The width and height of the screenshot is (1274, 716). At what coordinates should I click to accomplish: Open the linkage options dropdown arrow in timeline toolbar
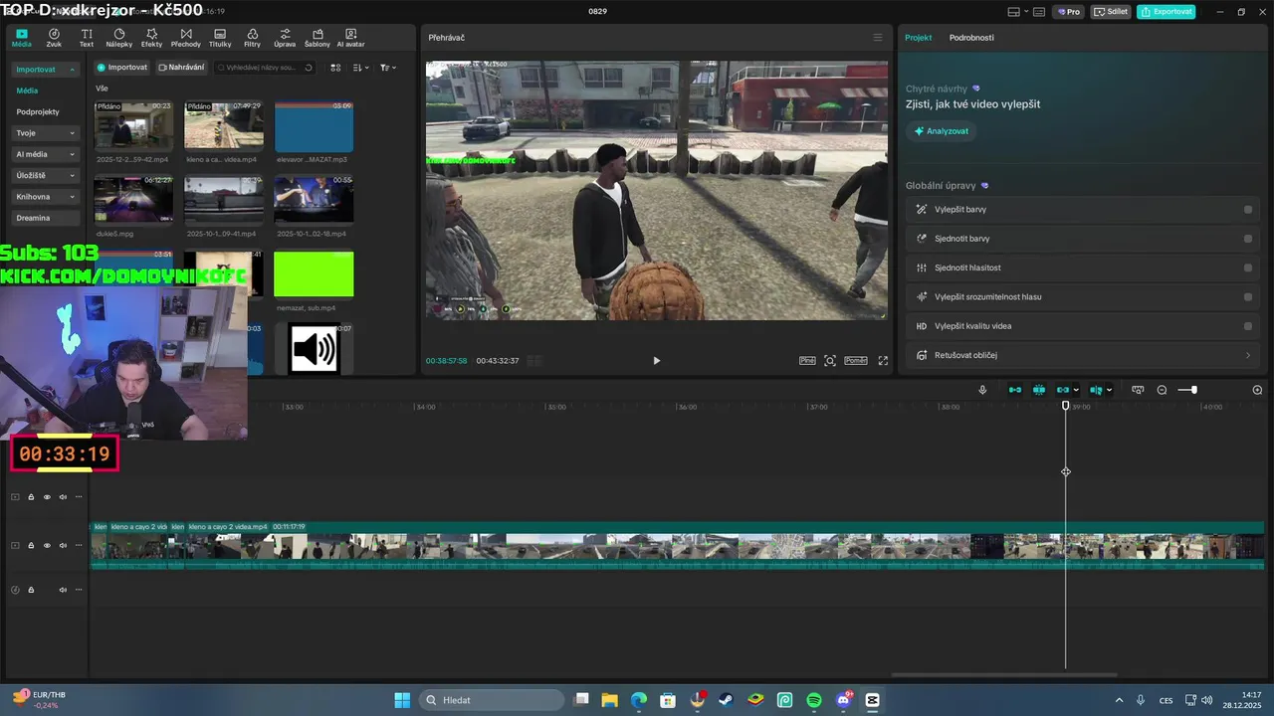[x=1077, y=390]
